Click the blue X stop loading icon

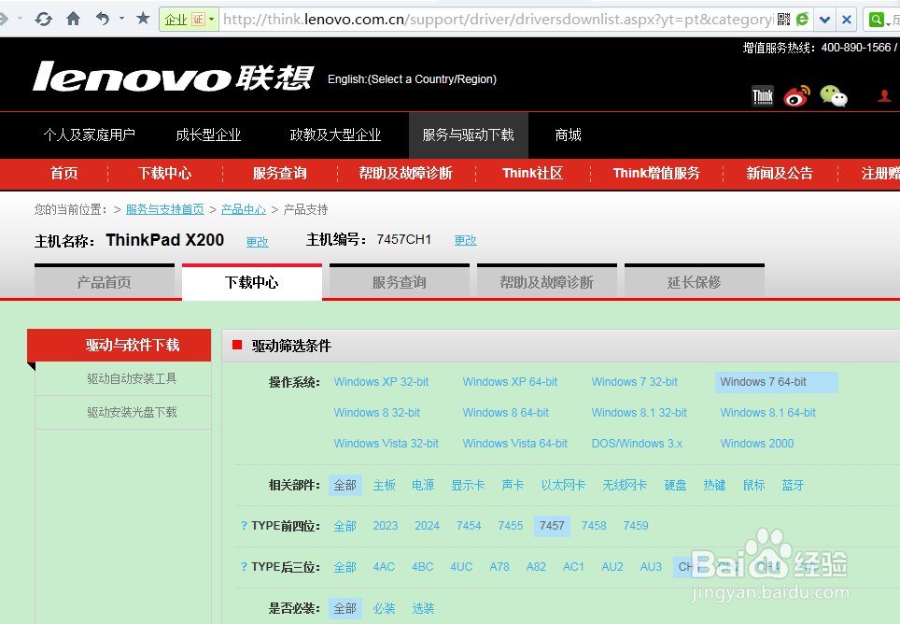(x=846, y=20)
